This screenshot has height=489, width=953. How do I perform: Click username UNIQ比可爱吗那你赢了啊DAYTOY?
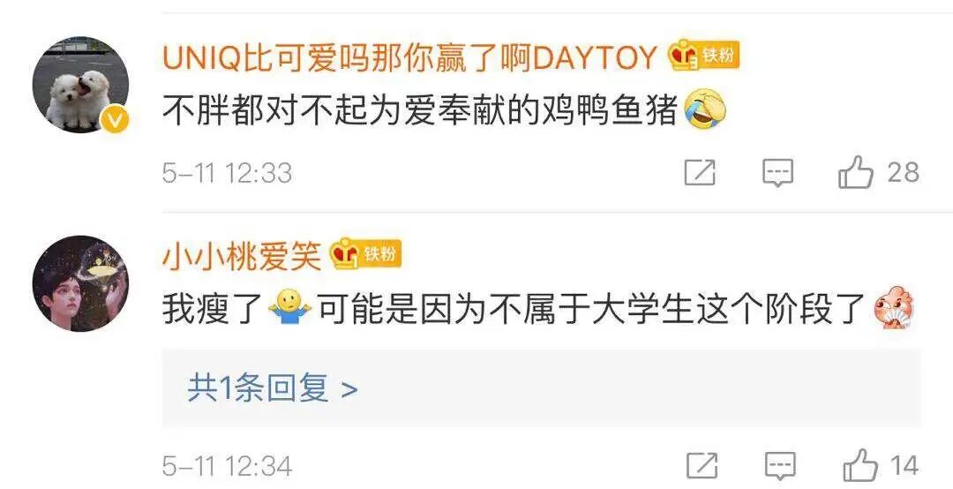tap(410, 58)
